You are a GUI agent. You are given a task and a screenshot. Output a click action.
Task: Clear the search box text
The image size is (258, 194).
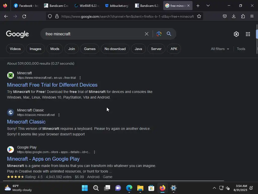click(146, 34)
